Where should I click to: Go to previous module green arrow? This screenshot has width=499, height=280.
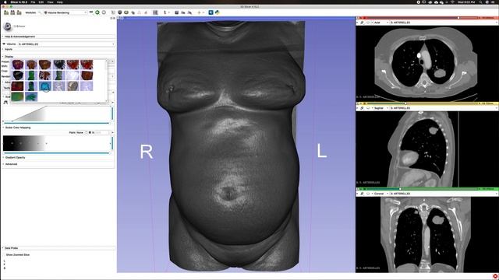[97, 12]
